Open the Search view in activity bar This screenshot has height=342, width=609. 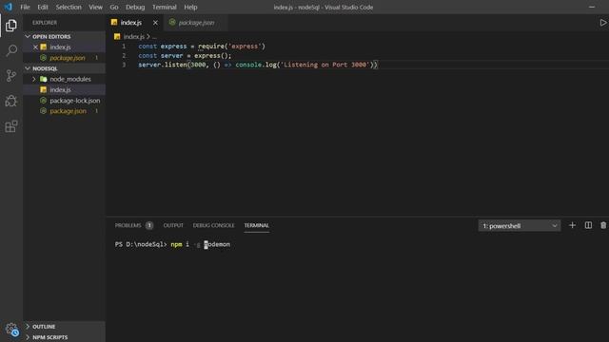[11, 50]
